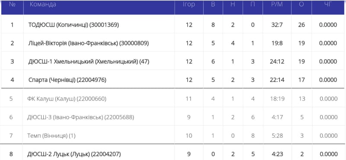Click the В wins column header
The width and height of the screenshot is (346, 160).
coord(213,4)
